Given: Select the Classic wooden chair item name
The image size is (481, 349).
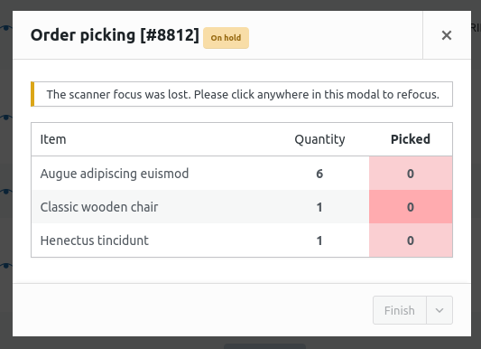Looking at the screenshot, I should pyautogui.click(x=99, y=207).
